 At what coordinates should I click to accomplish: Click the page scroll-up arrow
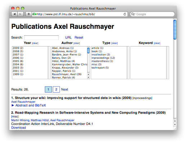coord(175,121)
